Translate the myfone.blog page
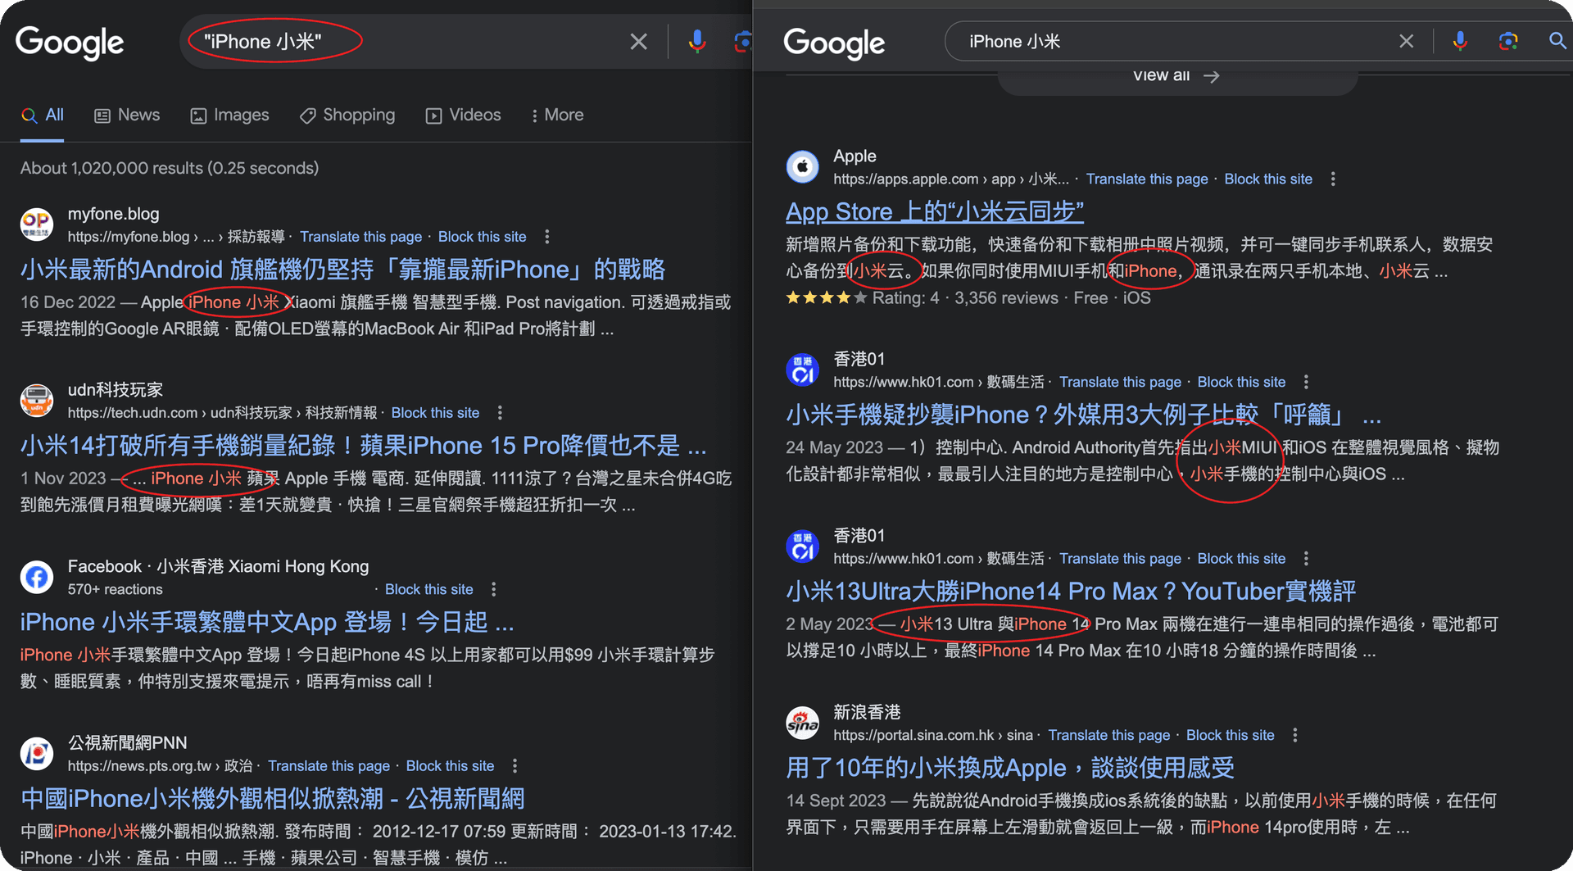The width and height of the screenshot is (1573, 871). [360, 237]
